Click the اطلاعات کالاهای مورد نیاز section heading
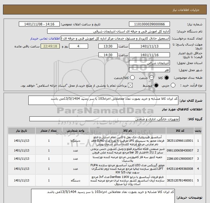The height and width of the screenshot is (203, 210). click(x=182, y=109)
